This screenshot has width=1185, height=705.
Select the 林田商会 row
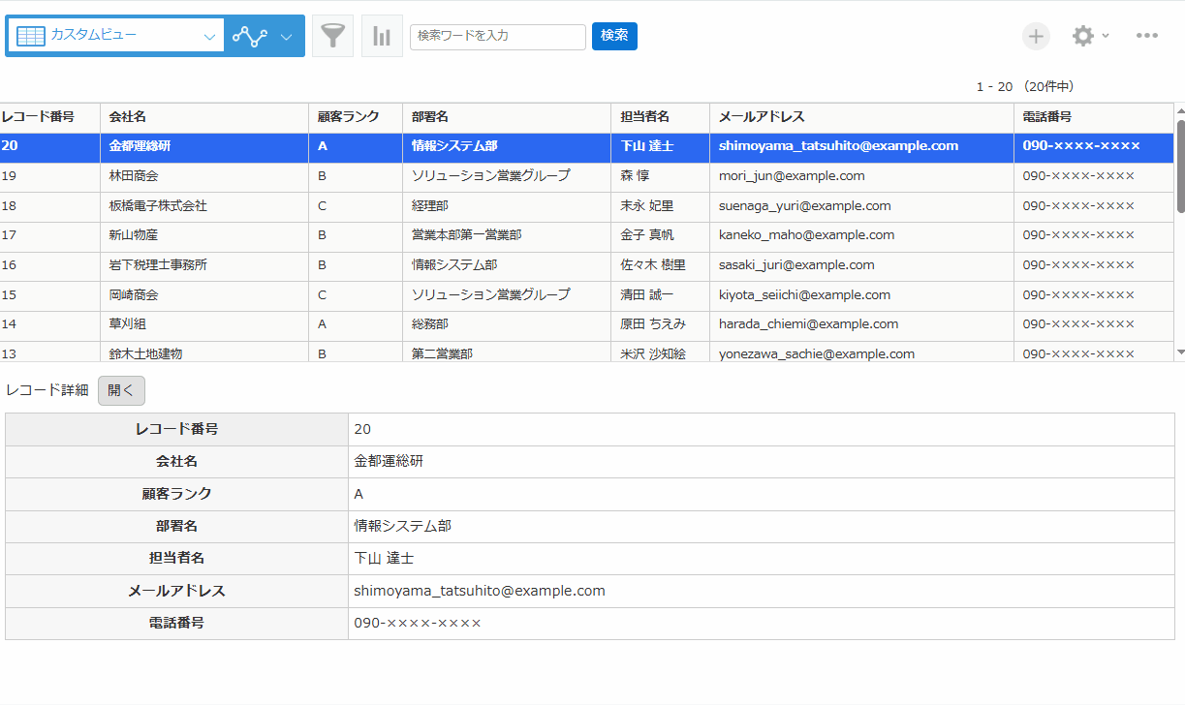(587, 177)
